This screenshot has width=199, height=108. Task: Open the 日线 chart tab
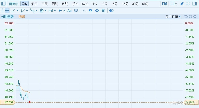[44, 4]
